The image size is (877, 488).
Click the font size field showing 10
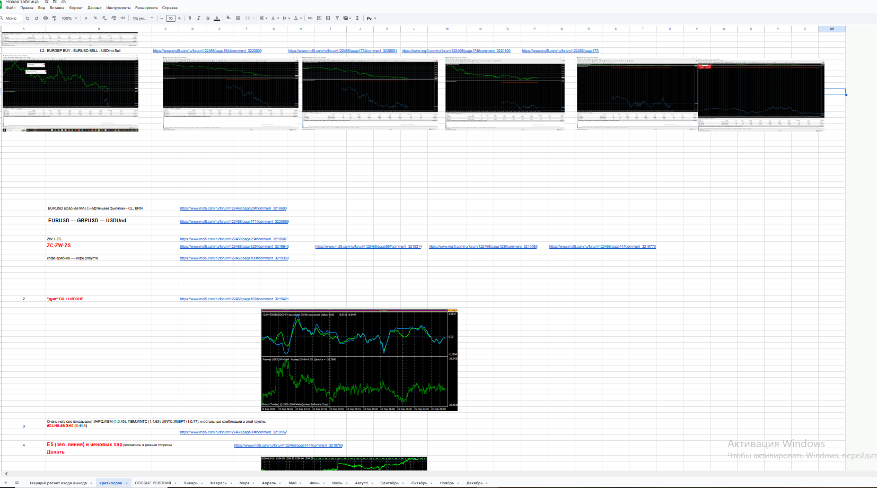pos(171,18)
